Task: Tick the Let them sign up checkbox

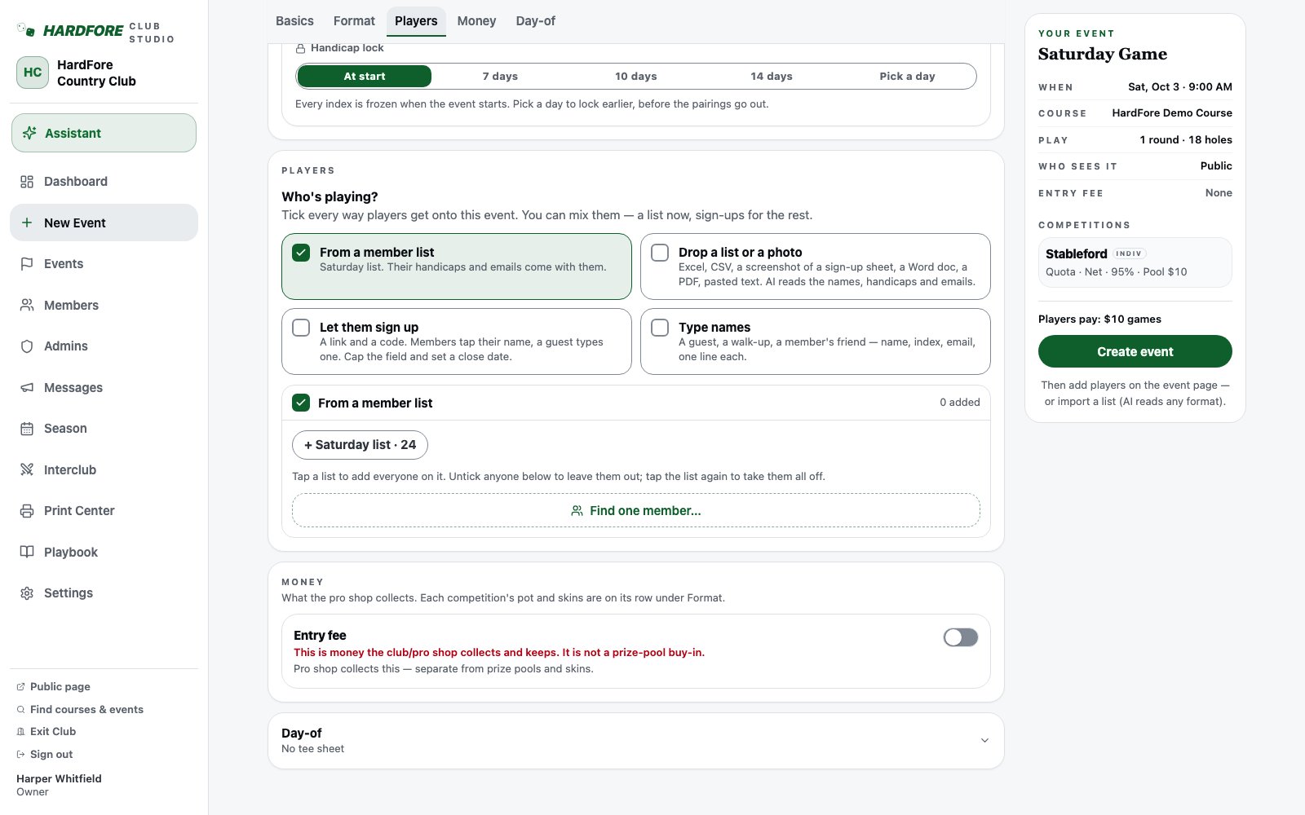Action: (x=301, y=328)
